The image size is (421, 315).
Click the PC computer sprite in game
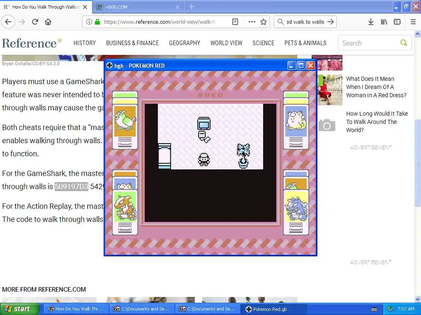(204, 129)
